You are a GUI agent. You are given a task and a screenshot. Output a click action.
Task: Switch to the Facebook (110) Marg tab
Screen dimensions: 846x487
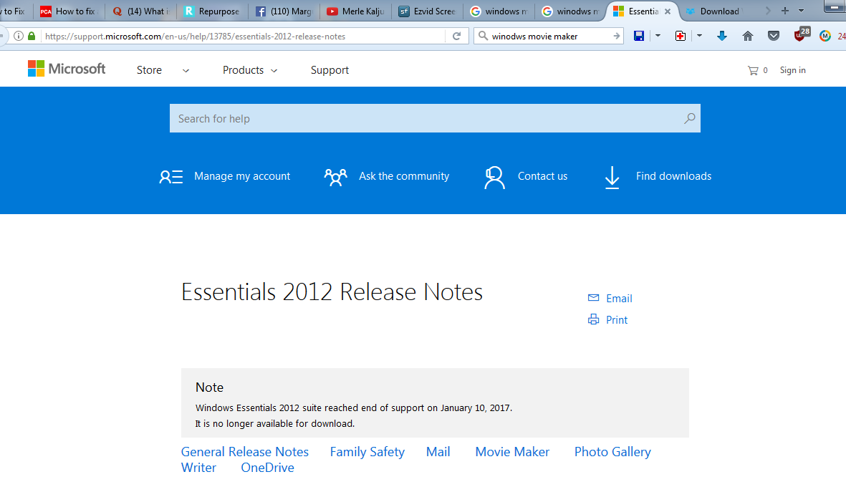(283, 11)
